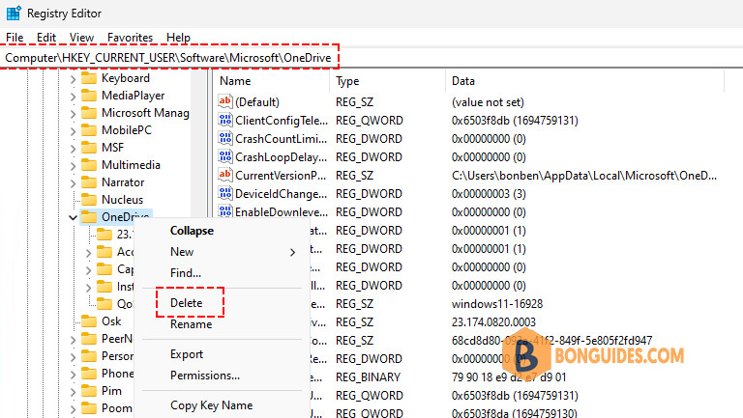Expand the Narrator key
Viewport: 743px width, 418px height.
point(73,183)
